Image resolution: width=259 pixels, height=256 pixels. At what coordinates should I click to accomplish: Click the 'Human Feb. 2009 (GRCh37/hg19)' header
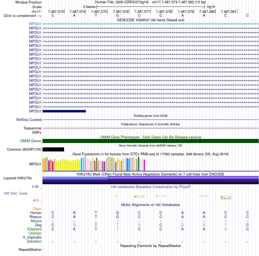click(x=122, y=2)
